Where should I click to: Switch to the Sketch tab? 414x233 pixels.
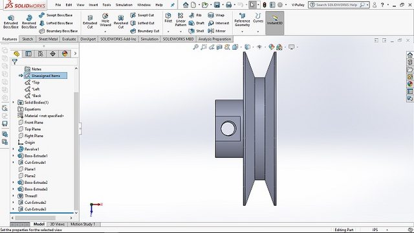(27, 39)
